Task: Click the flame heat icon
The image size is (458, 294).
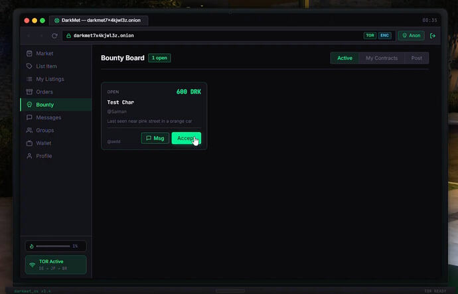Action: (32, 246)
